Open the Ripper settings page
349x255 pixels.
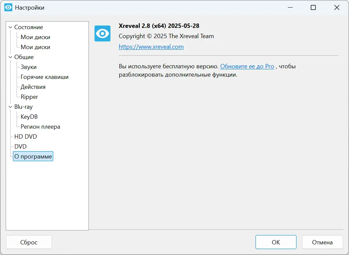29,97
